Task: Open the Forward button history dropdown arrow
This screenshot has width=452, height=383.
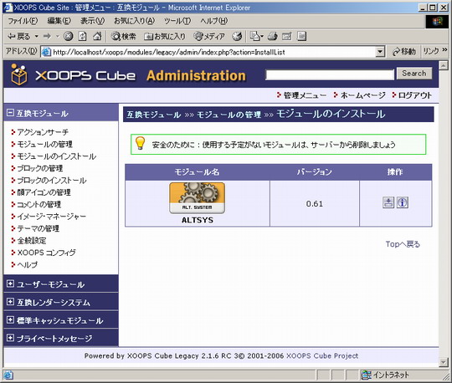Action: coord(58,36)
